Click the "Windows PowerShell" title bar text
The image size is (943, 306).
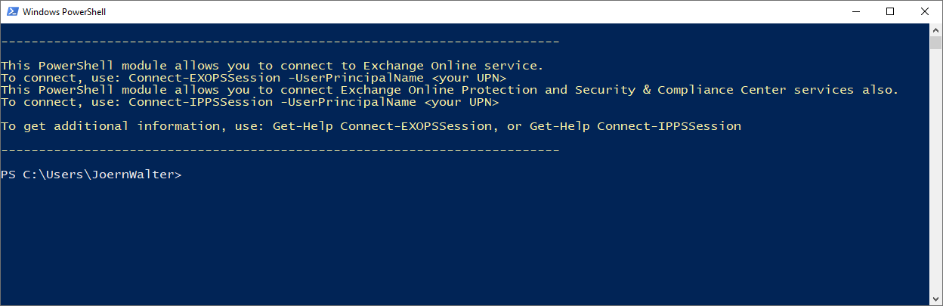tap(63, 11)
